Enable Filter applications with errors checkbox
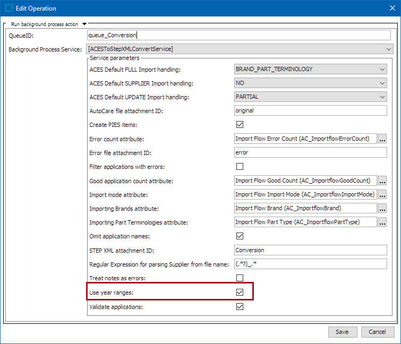Image resolution: width=401 pixels, height=344 pixels. coord(240,166)
